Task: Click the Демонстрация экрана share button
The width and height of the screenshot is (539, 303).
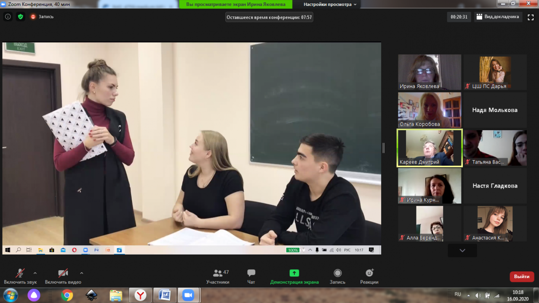Action: [x=294, y=276]
